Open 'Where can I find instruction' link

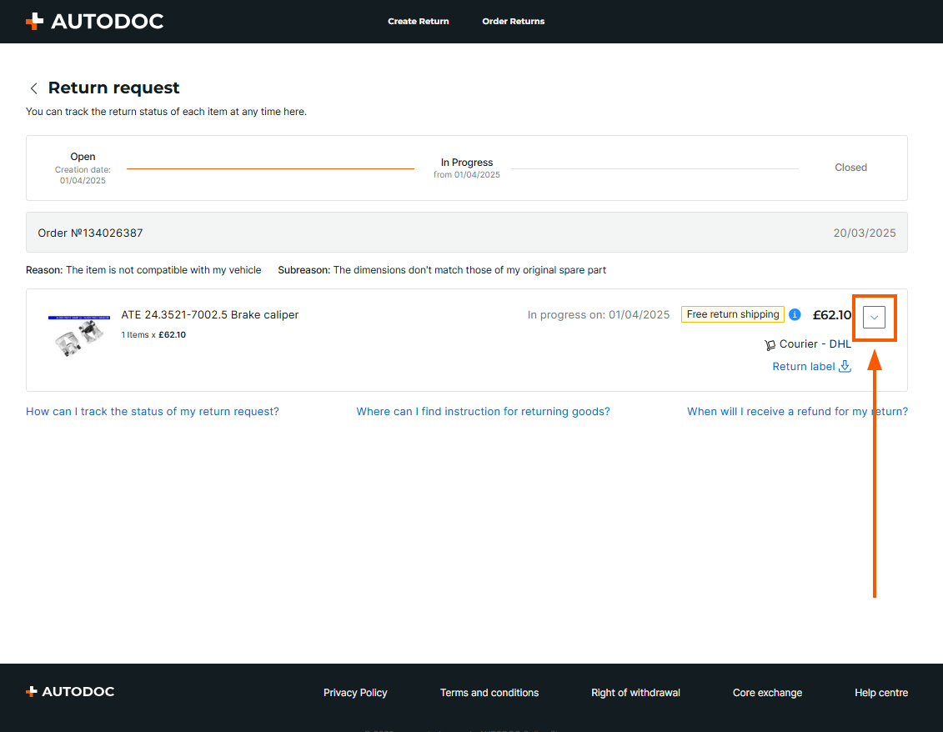coord(483,411)
